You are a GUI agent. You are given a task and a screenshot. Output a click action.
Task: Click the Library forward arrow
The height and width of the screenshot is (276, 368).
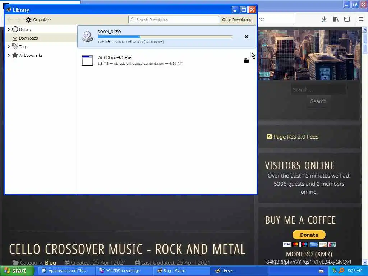(18, 20)
